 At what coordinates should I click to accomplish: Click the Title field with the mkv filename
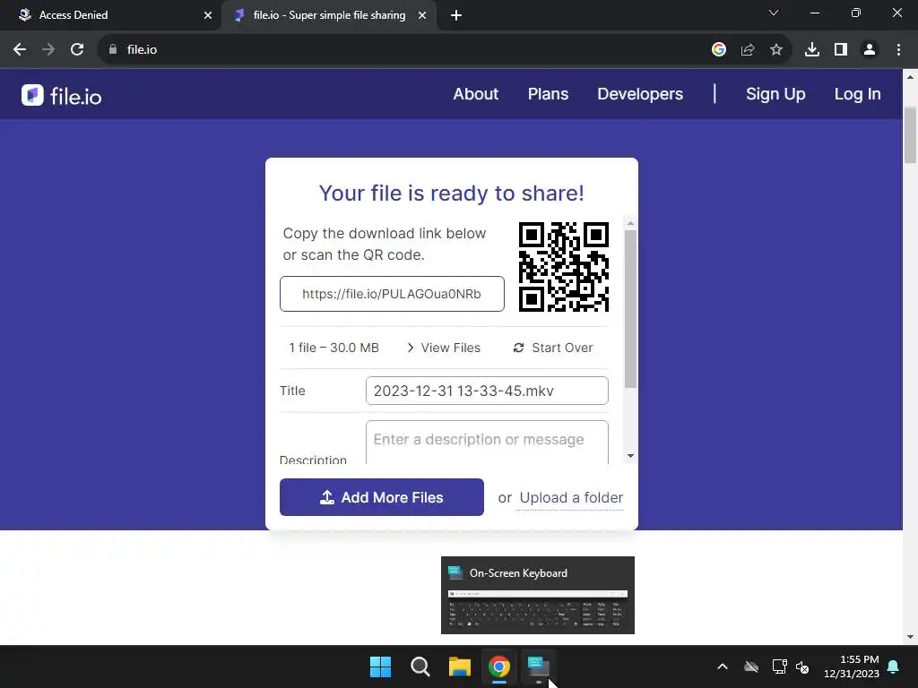pyautogui.click(x=487, y=391)
